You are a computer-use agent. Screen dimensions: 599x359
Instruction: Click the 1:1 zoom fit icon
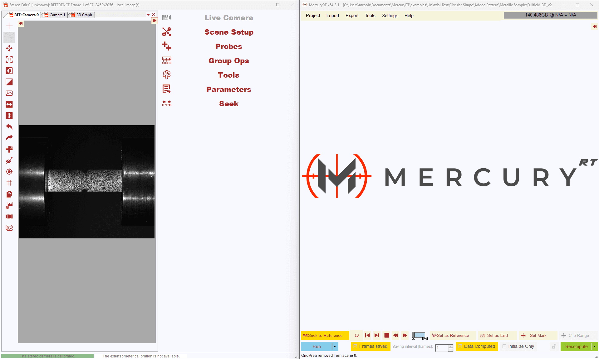pos(9,60)
